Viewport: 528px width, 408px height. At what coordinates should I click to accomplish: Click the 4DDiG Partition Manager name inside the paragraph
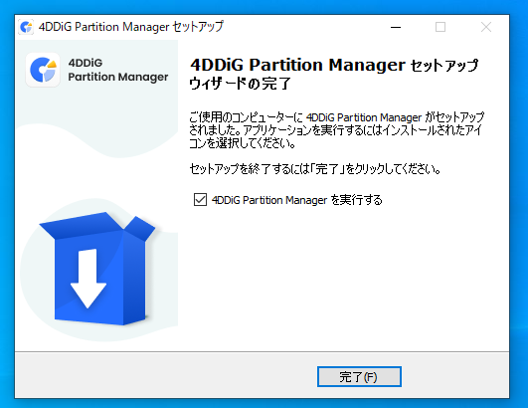(x=364, y=117)
